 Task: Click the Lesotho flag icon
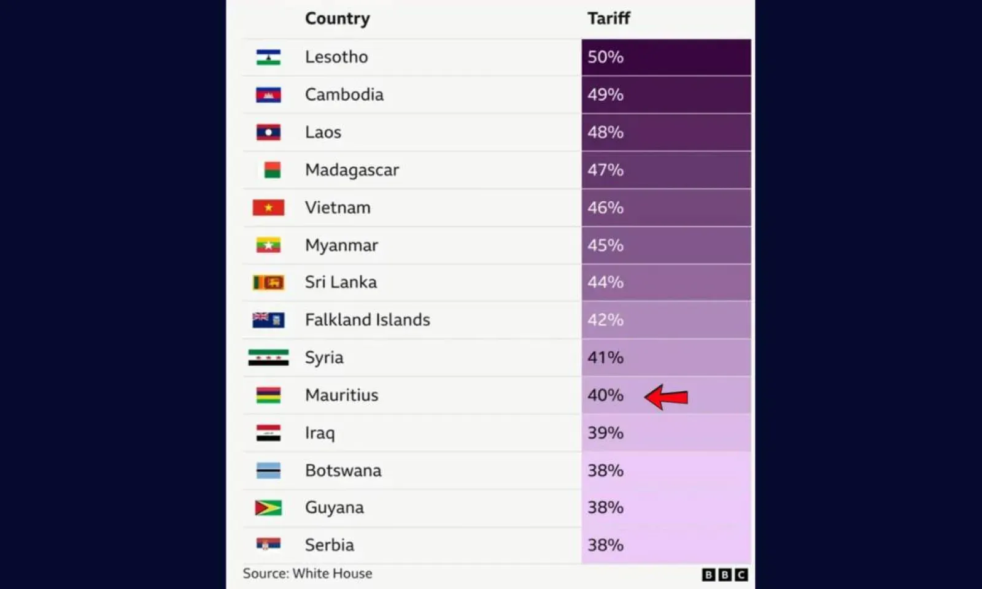pos(268,57)
